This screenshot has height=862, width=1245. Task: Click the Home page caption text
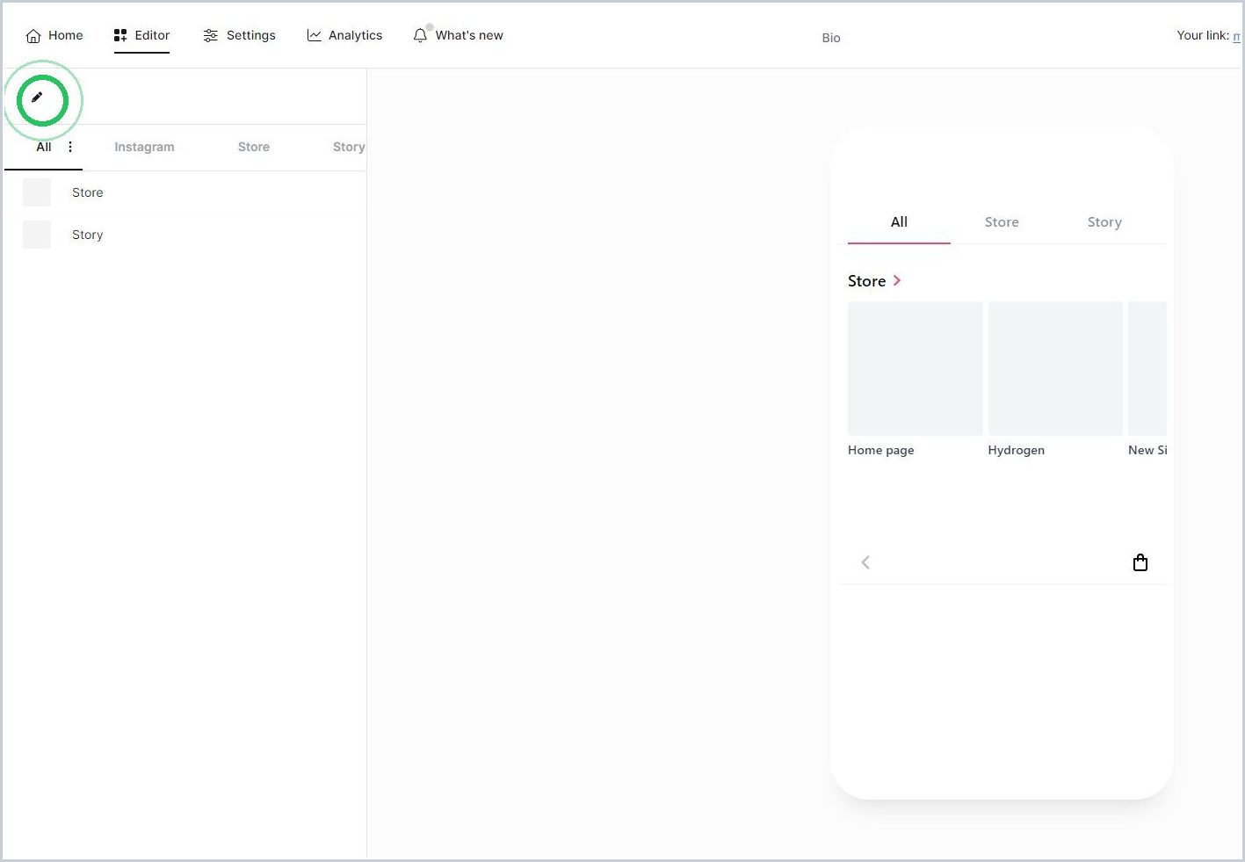click(880, 450)
